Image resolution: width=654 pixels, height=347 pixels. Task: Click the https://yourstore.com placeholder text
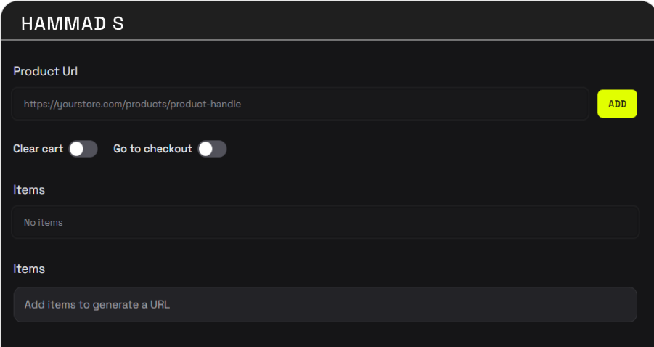[x=132, y=104]
